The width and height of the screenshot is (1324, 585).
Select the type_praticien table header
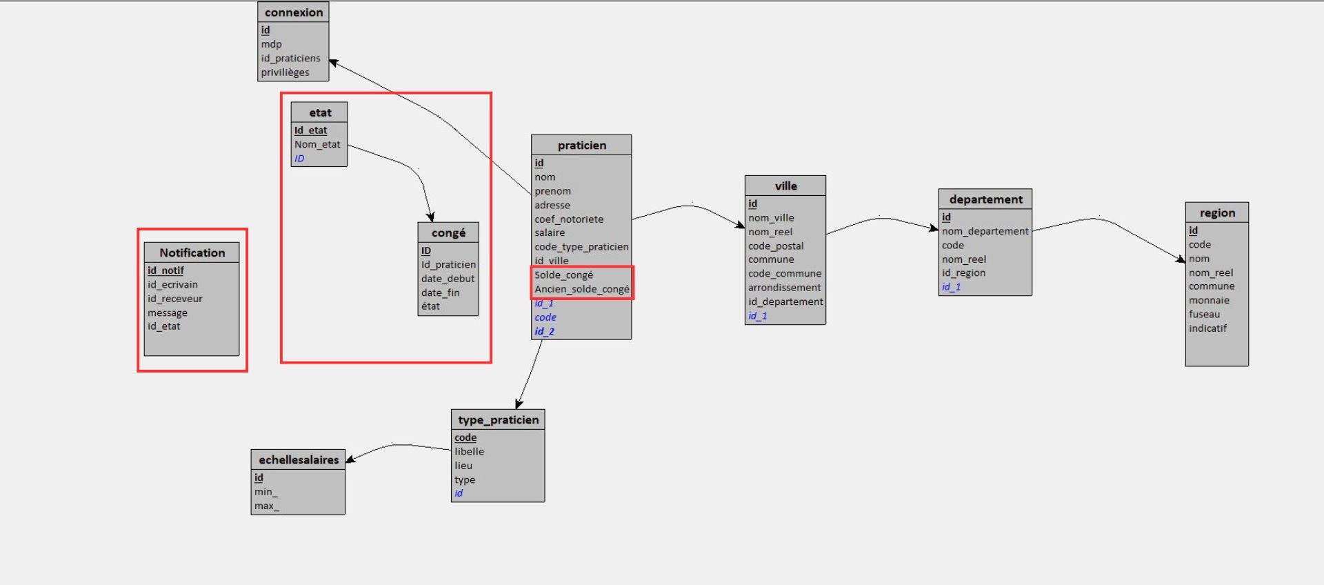point(498,420)
